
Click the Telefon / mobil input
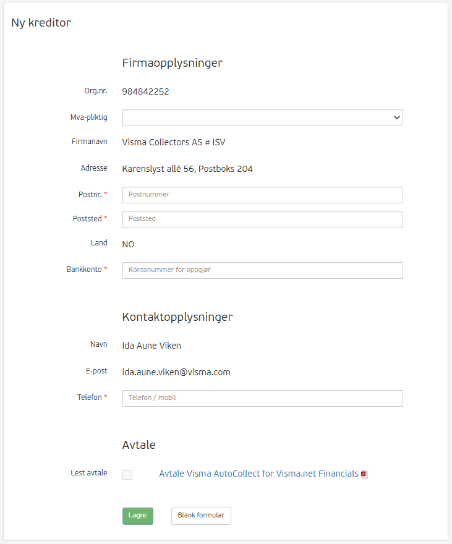point(263,398)
